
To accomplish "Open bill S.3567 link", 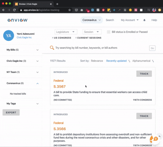I will click(60, 87).
